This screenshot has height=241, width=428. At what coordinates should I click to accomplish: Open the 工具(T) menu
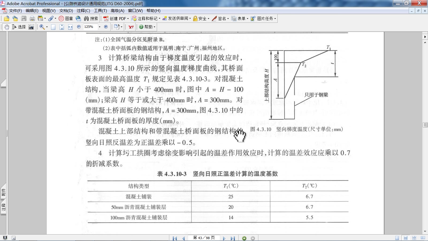(100, 11)
